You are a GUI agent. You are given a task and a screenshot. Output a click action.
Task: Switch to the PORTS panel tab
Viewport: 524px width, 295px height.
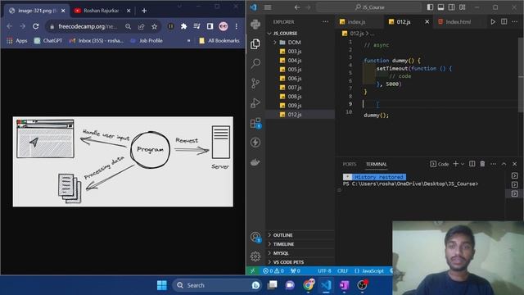point(350,164)
